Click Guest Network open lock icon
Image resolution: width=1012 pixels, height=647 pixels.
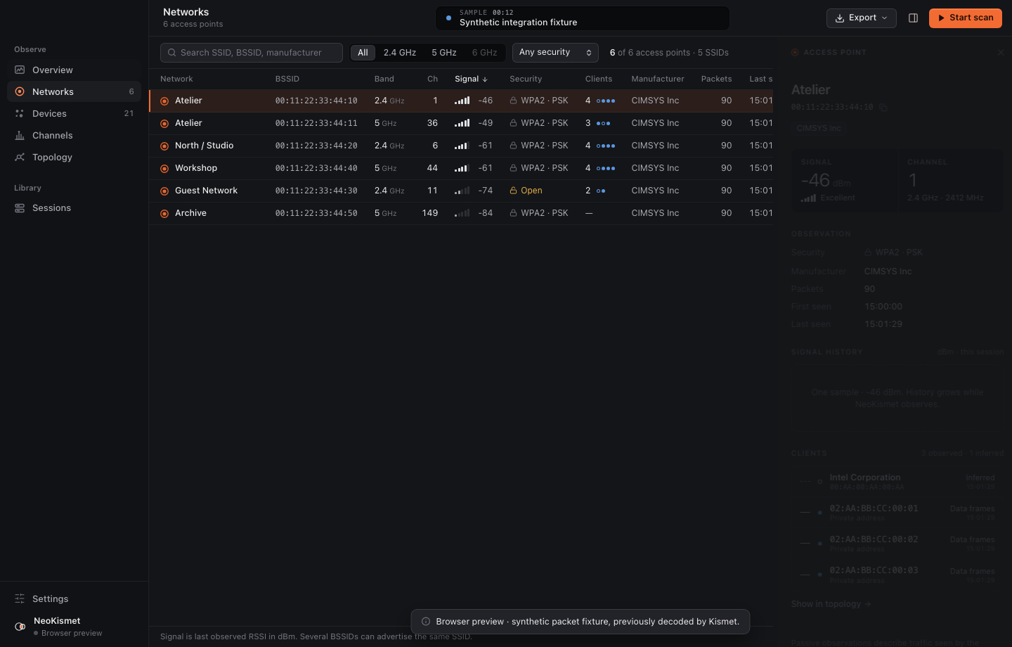[514, 191]
